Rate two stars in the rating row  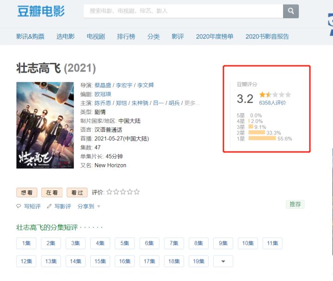pyautogui.click(x=116, y=192)
